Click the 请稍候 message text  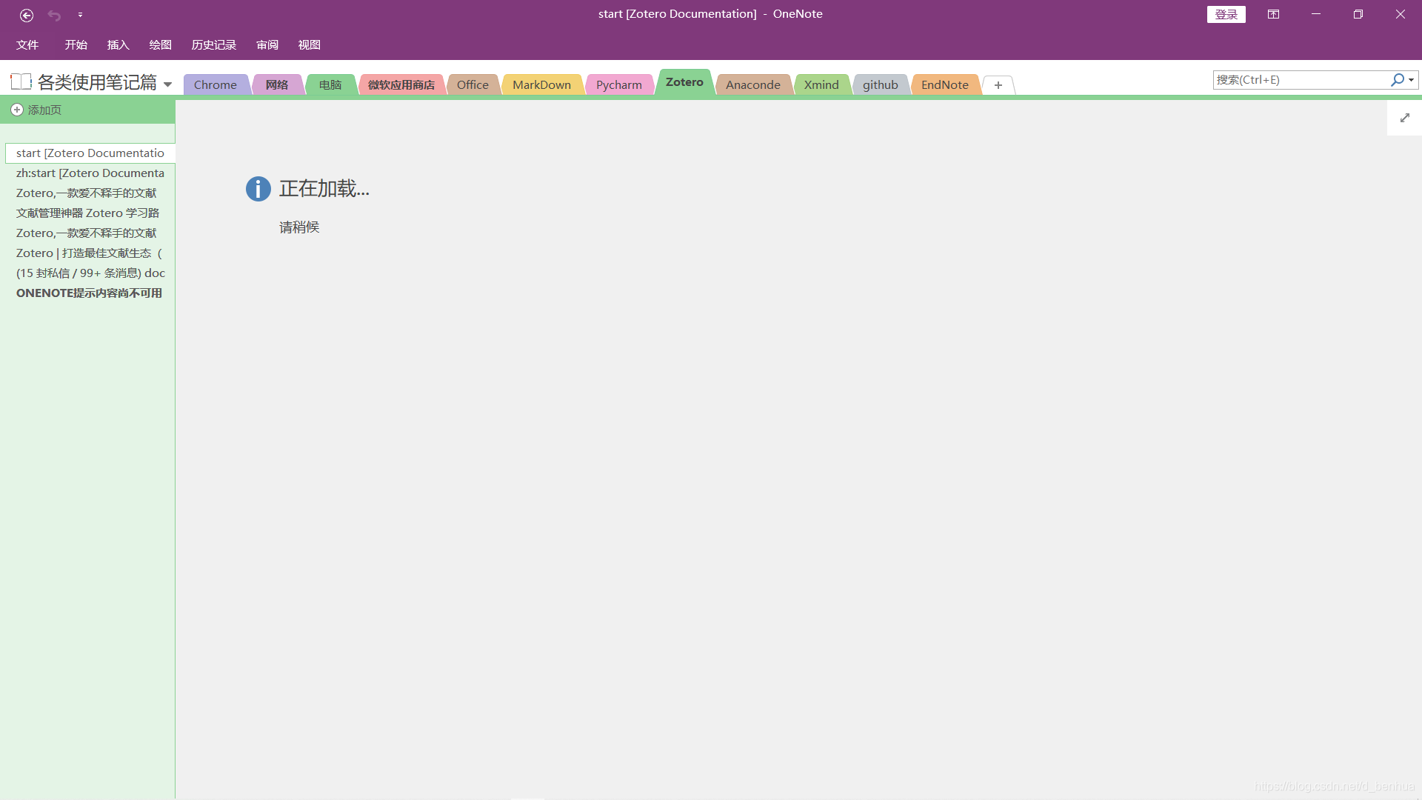[x=299, y=227]
